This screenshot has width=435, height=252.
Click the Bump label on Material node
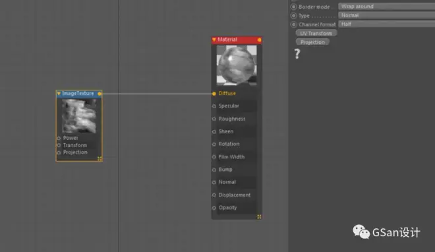click(225, 170)
